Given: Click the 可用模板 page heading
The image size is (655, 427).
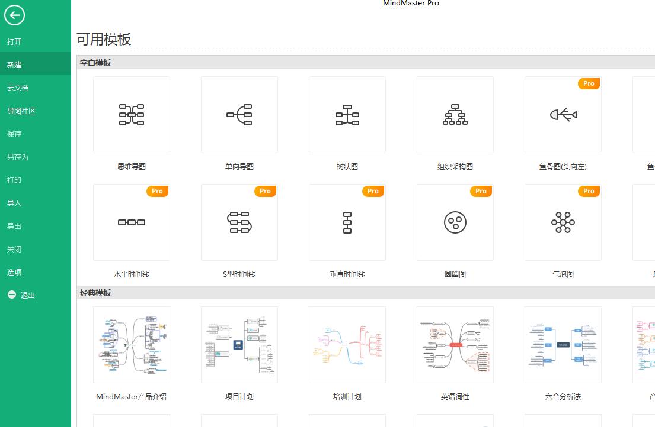Looking at the screenshot, I should (104, 39).
